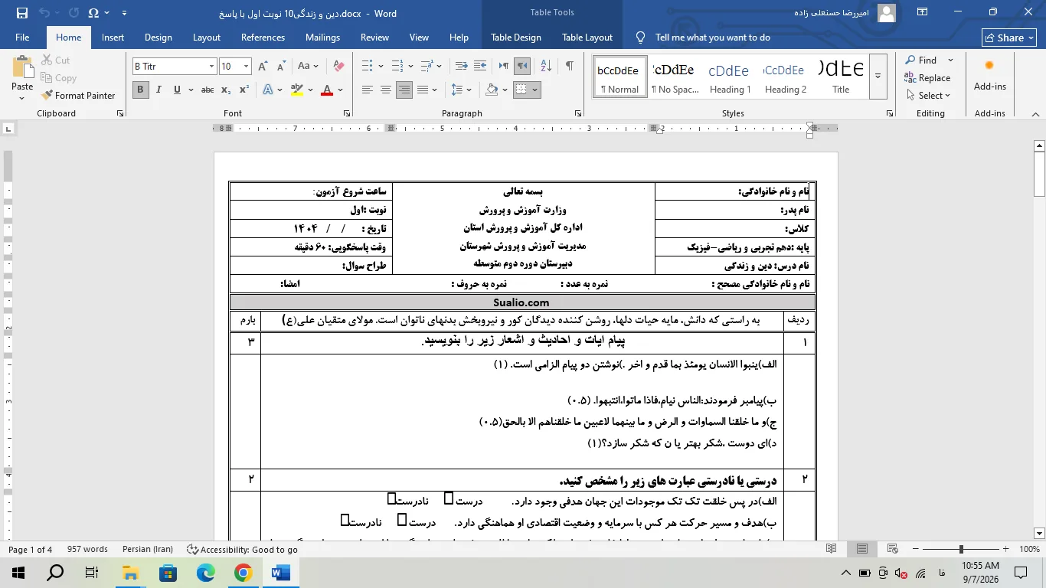Viewport: 1046px width, 588px height.
Task: Apply the Heading 1 style
Action: 730,76
